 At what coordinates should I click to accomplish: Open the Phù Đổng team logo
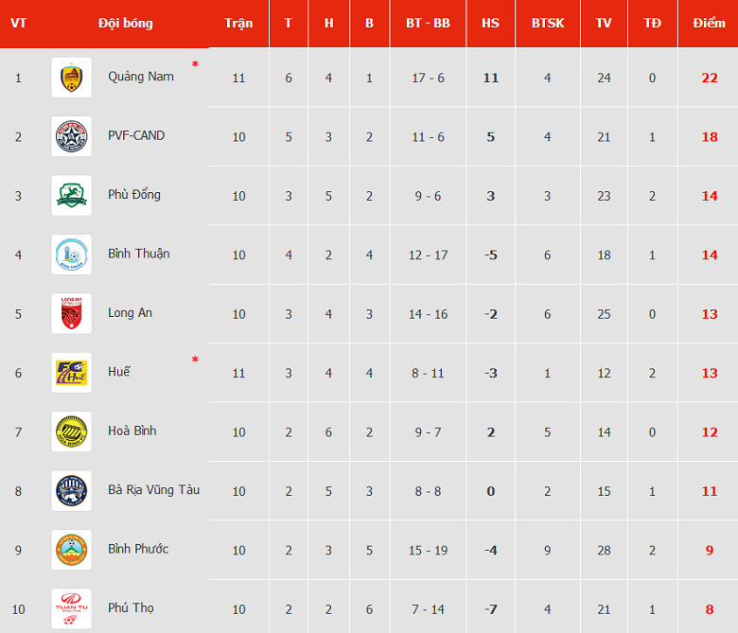point(72,196)
